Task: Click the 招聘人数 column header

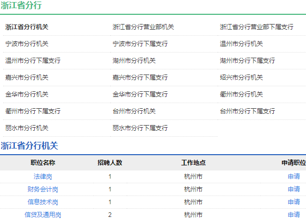Action: (110, 163)
